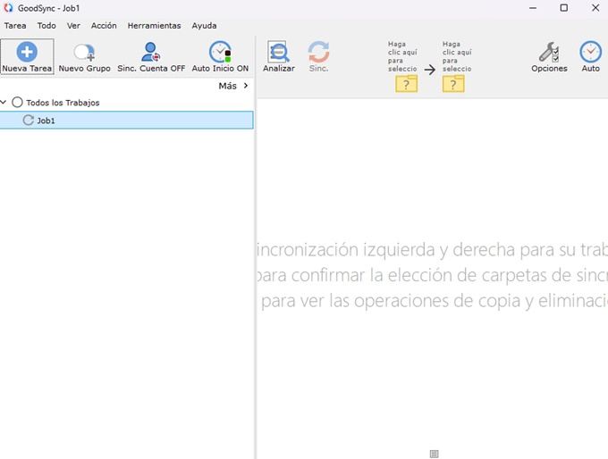Open the Ver menu

[x=73, y=26]
